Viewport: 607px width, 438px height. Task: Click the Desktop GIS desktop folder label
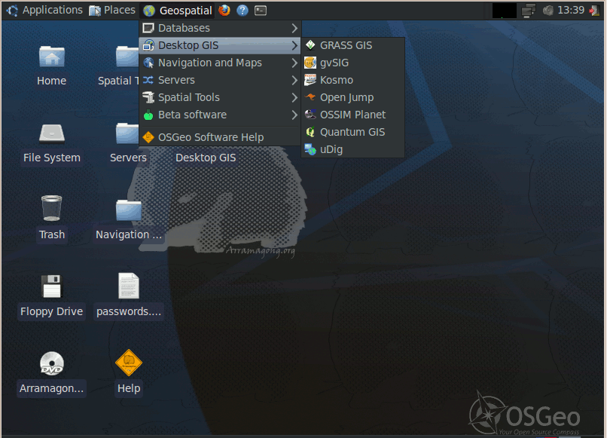(x=206, y=158)
